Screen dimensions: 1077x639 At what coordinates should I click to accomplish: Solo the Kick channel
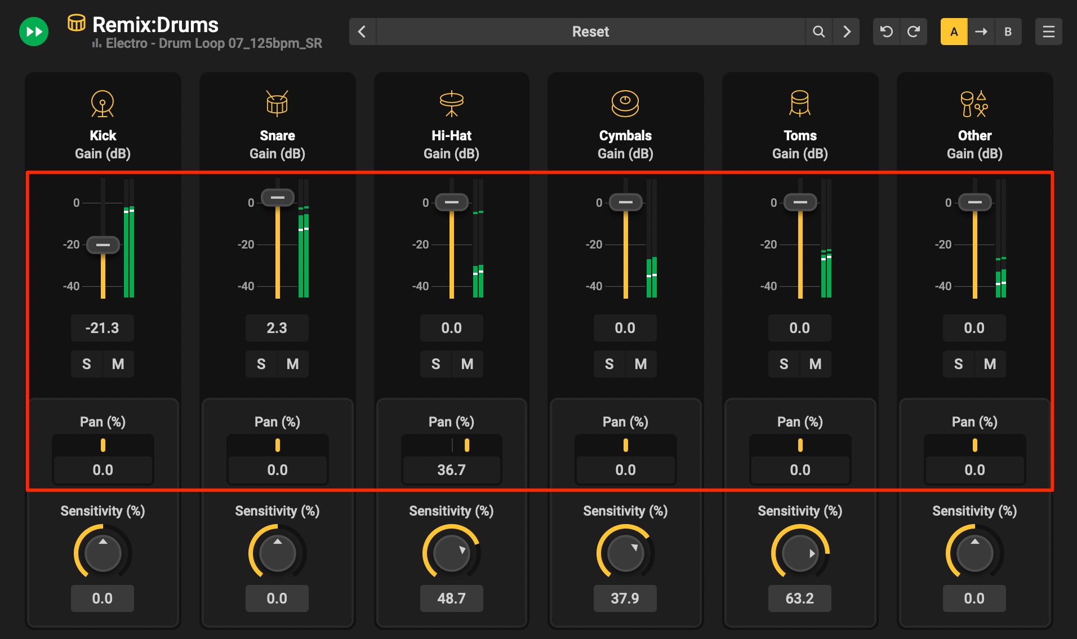coord(86,364)
